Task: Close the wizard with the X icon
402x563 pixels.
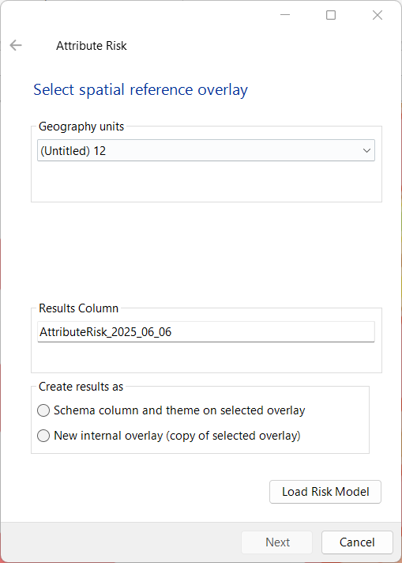Action: (x=378, y=15)
